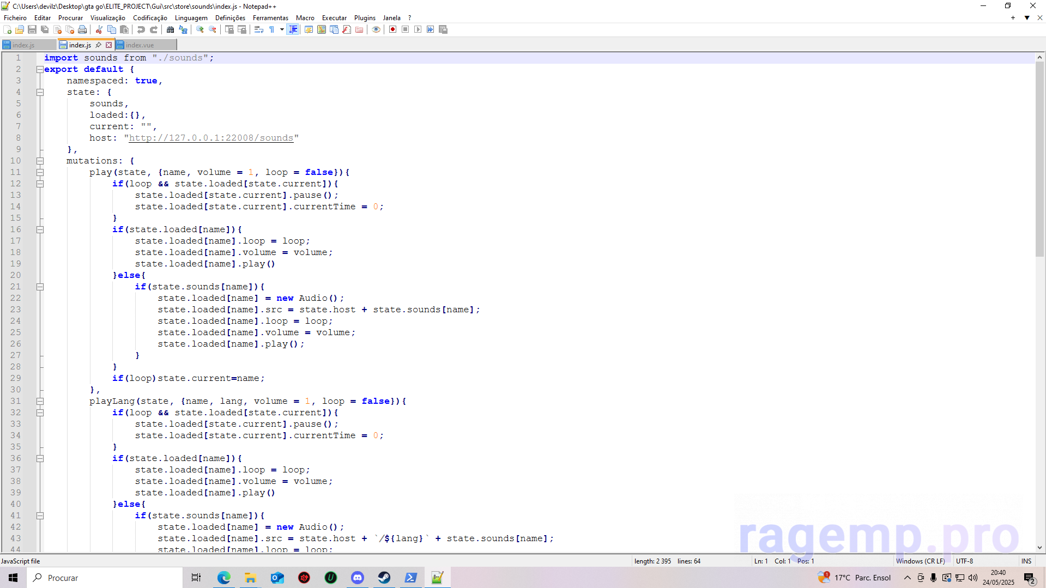Screen dimensions: 1046x588
Task: Cut selection with the scissors icon
Action: click(x=99, y=29)
